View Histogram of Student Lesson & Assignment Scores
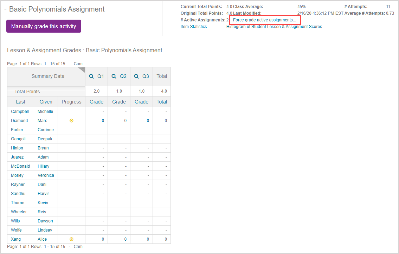 (274, 27)
